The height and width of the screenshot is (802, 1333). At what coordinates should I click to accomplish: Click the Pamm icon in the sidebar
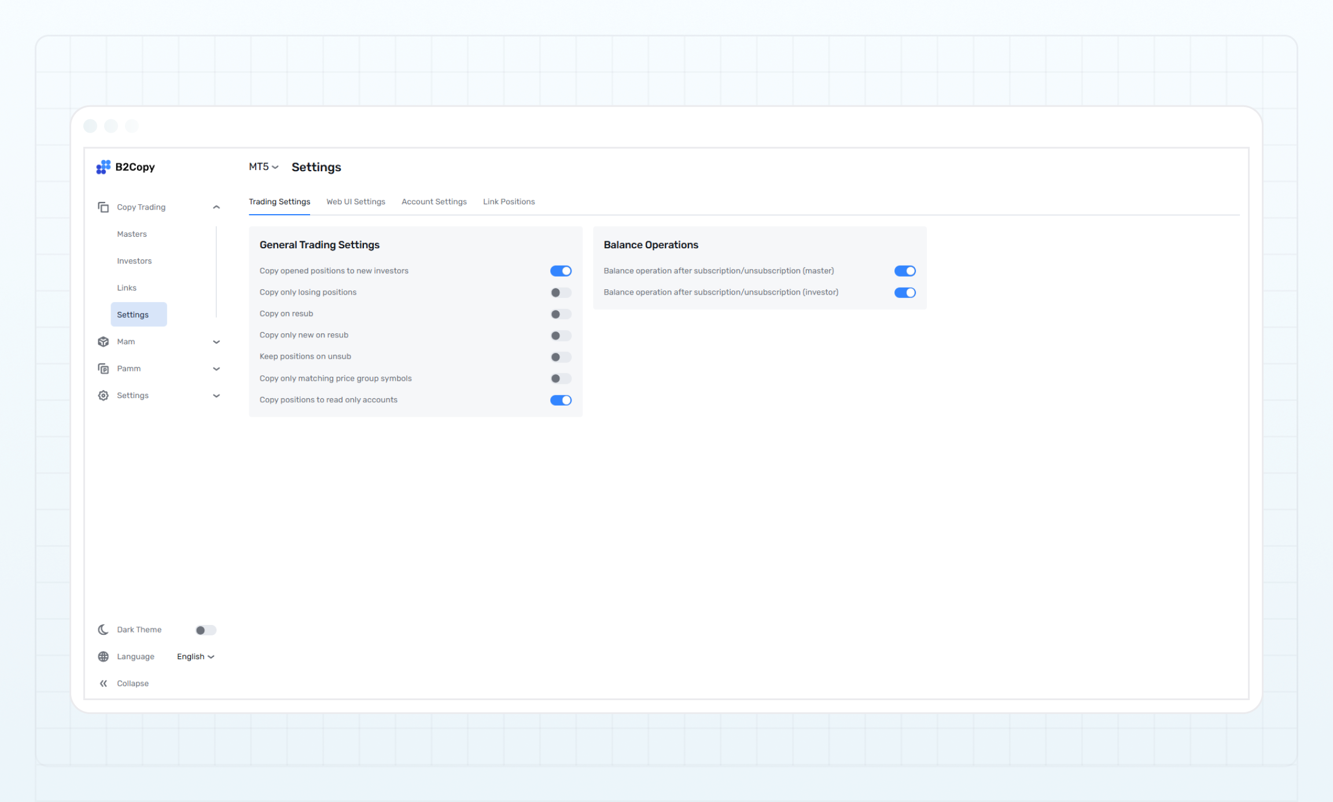pyautogui.click(x=103, y=368)
